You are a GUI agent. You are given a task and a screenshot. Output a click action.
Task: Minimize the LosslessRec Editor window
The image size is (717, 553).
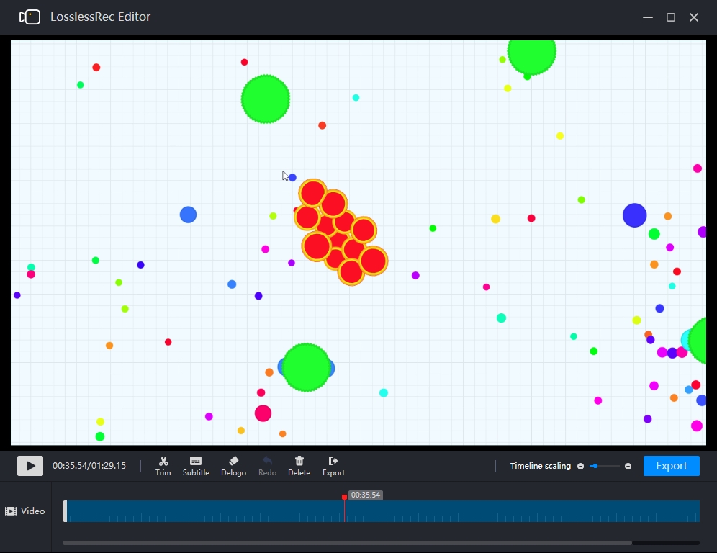coord(647,17)
